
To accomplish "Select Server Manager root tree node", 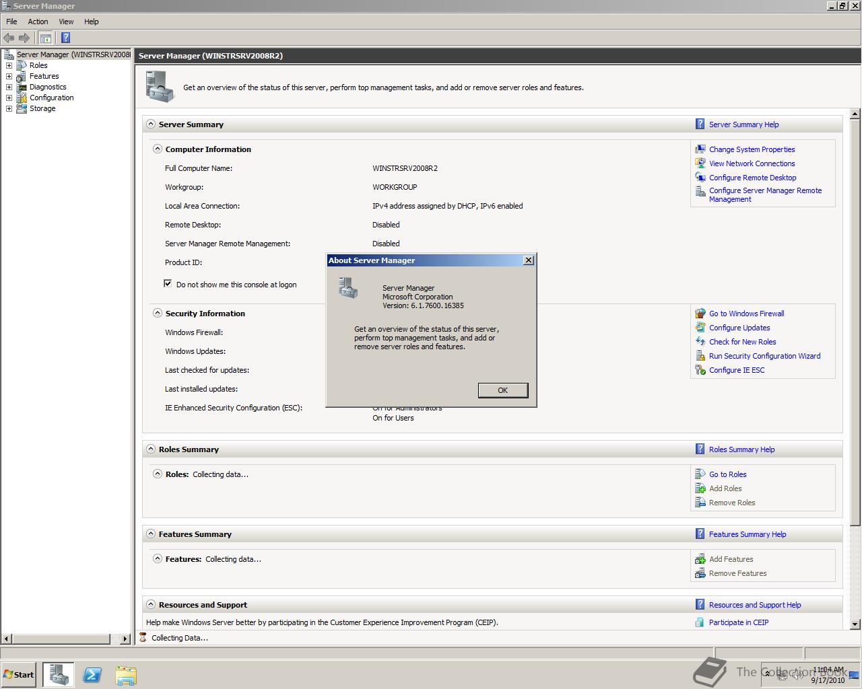I will click(73, 55).
